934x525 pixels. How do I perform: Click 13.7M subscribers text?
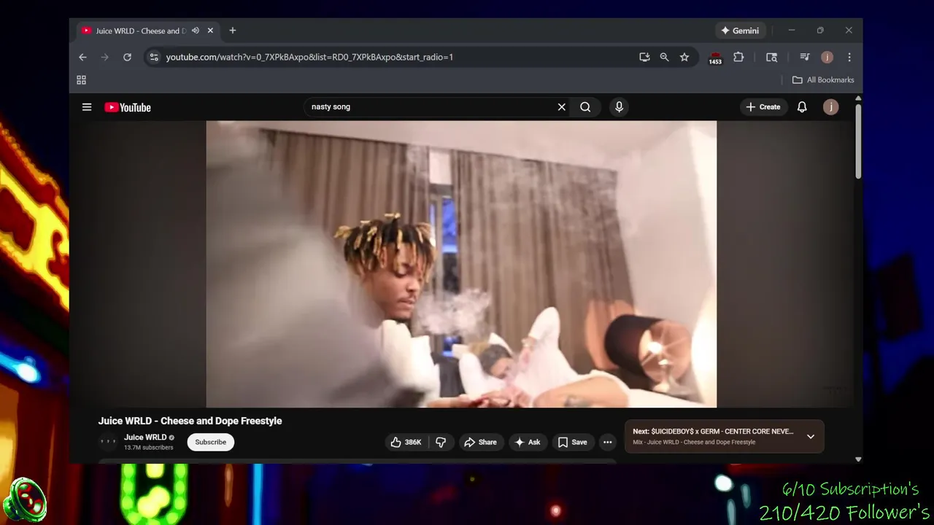point(149,448)
